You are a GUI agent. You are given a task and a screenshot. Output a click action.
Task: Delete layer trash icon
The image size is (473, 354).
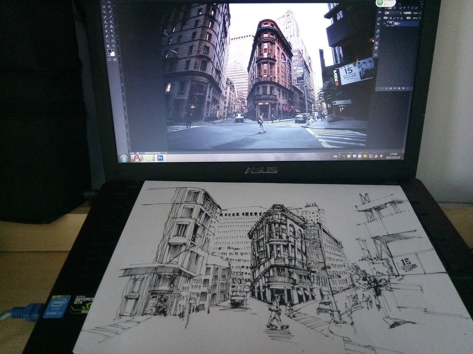click(x=407, y=88)
